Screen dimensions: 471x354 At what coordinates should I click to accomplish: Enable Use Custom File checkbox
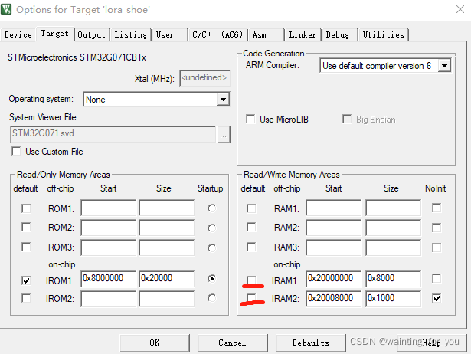click(x=16, y=151)
